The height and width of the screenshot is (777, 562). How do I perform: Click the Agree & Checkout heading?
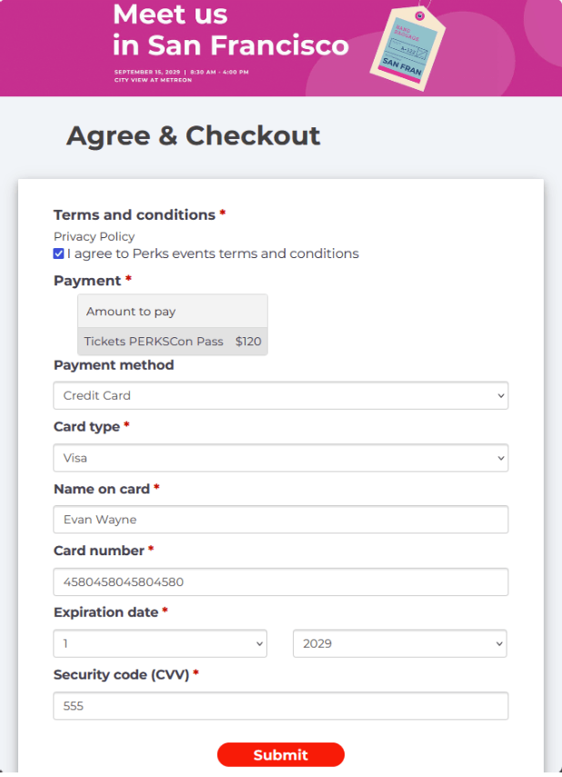[x=194, y=135]
